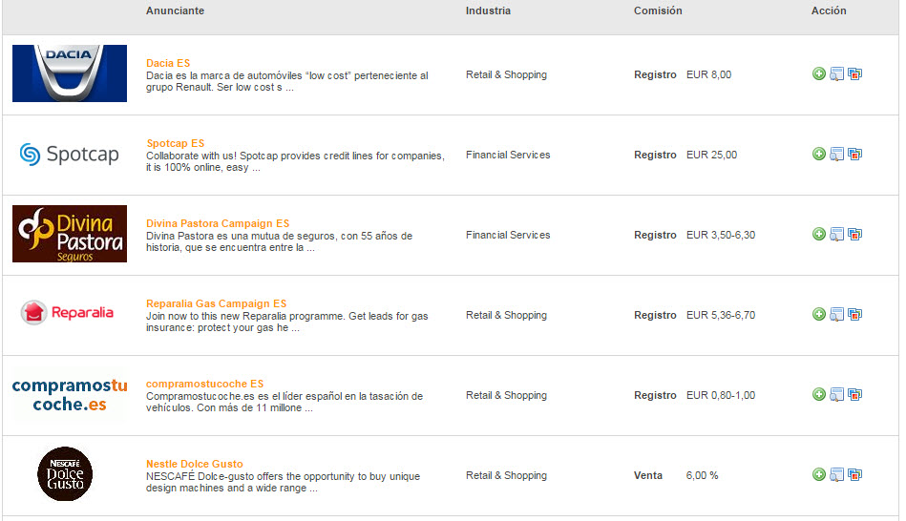Image resolution: width=906 pixels, height=521 pixels.
Task: Join Reparalia Gas Campaign with green plus icon
Action: pos(819,314)
